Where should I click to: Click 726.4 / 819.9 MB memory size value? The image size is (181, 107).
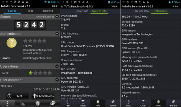[x=132, y=61]
